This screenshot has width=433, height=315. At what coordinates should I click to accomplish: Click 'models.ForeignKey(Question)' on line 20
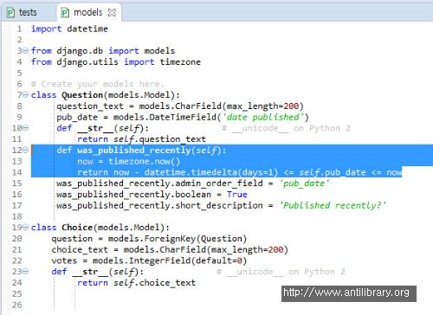178,239
